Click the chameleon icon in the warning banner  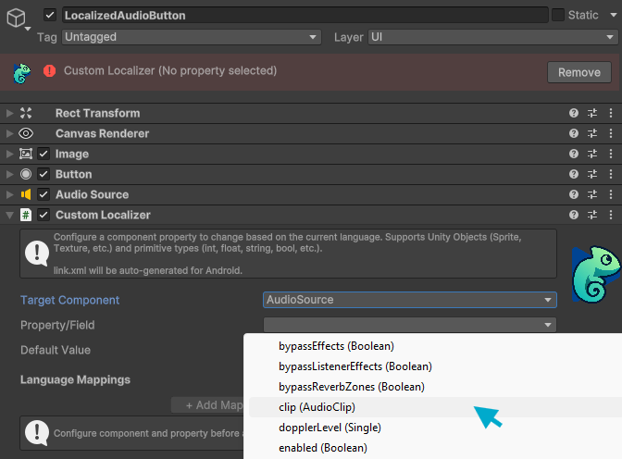click(22, 73)
